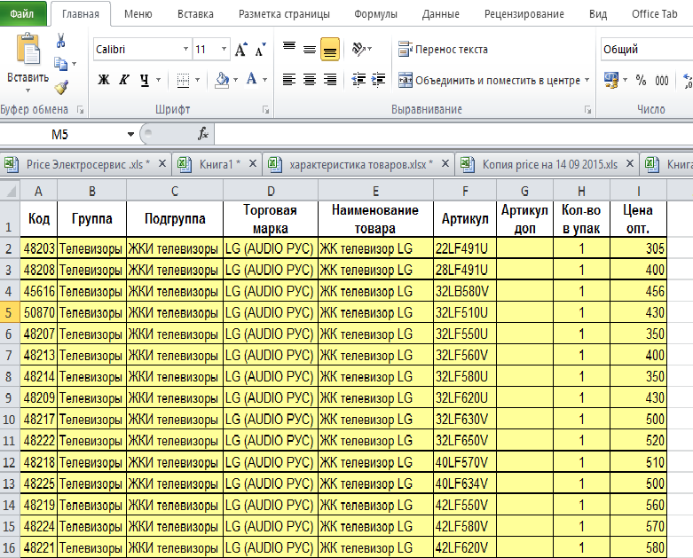The width and height of the screenshot is (693, 558).
Task: Select the Format Painter brush icon
Action: click(x=61, y=87)
